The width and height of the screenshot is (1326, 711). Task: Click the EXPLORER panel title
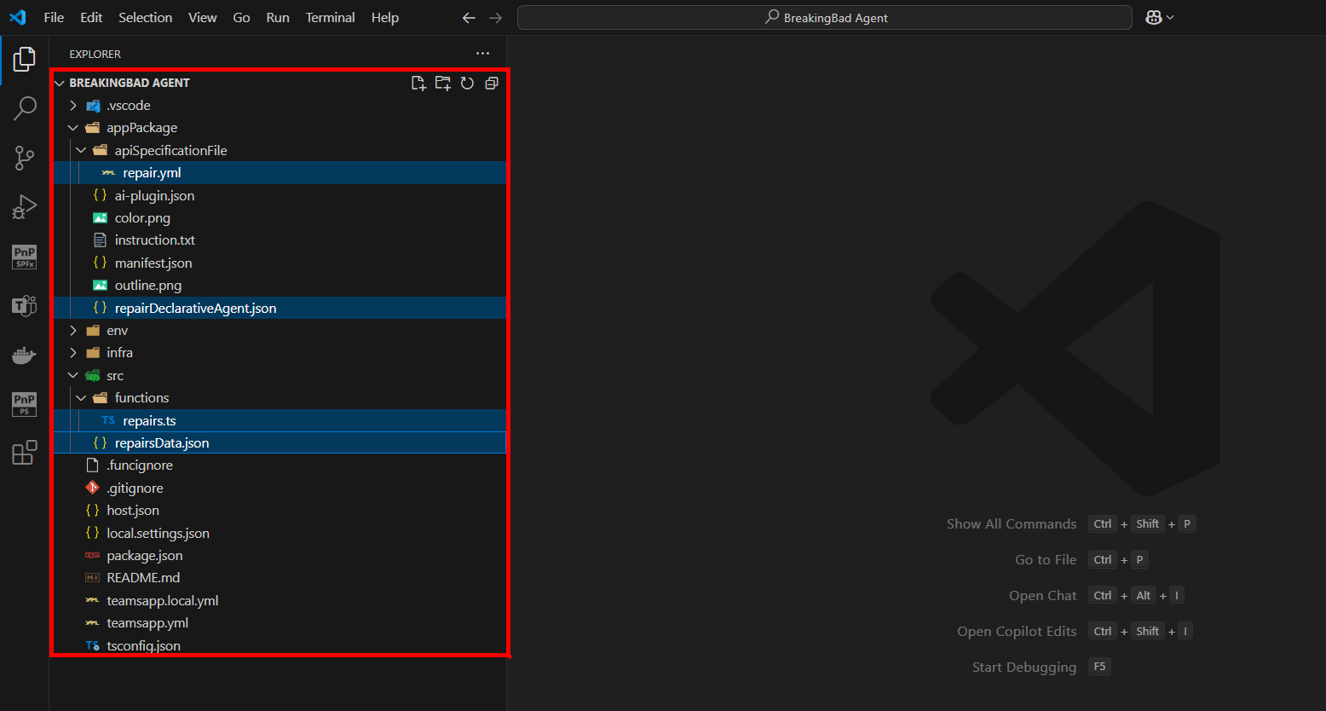pyautogui.click(x=95, y=54)
